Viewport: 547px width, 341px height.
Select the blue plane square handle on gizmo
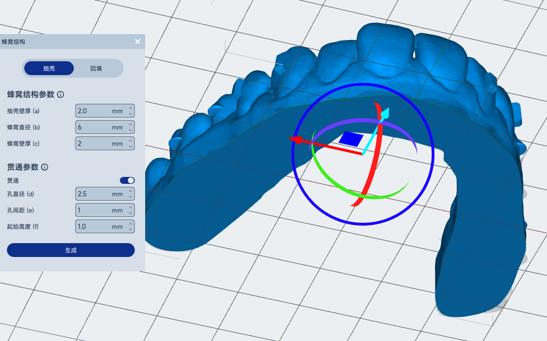pos(351,139)
